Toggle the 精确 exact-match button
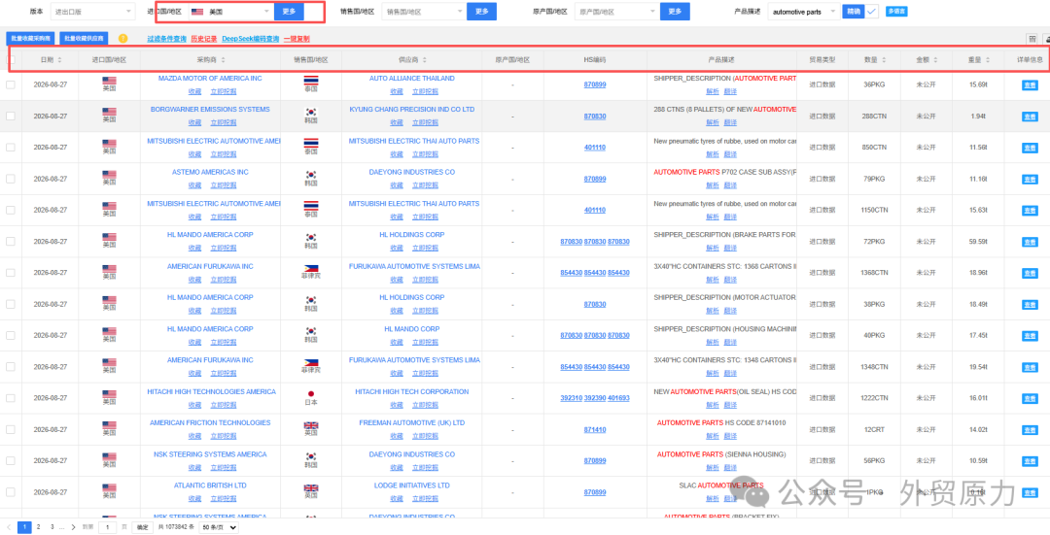 854,12
